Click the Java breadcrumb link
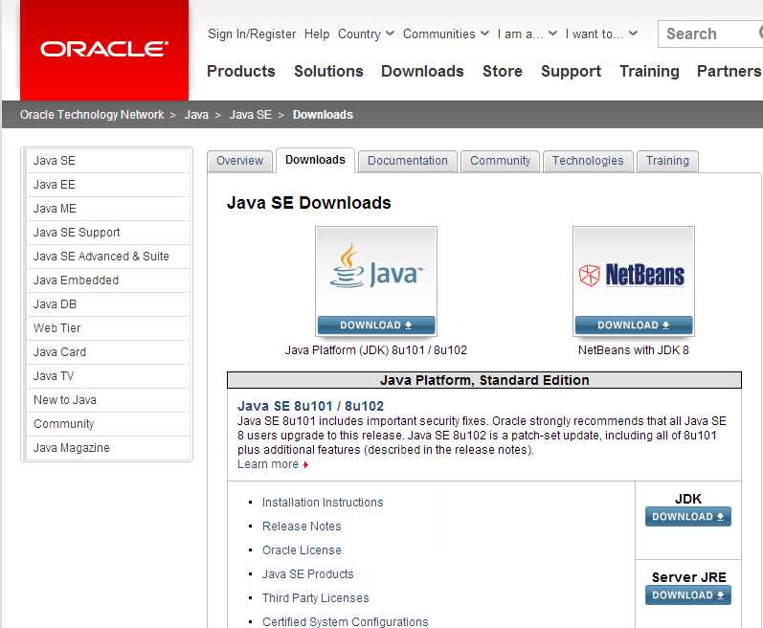Screen dimensions: 763x628 (x=196, y=115)
